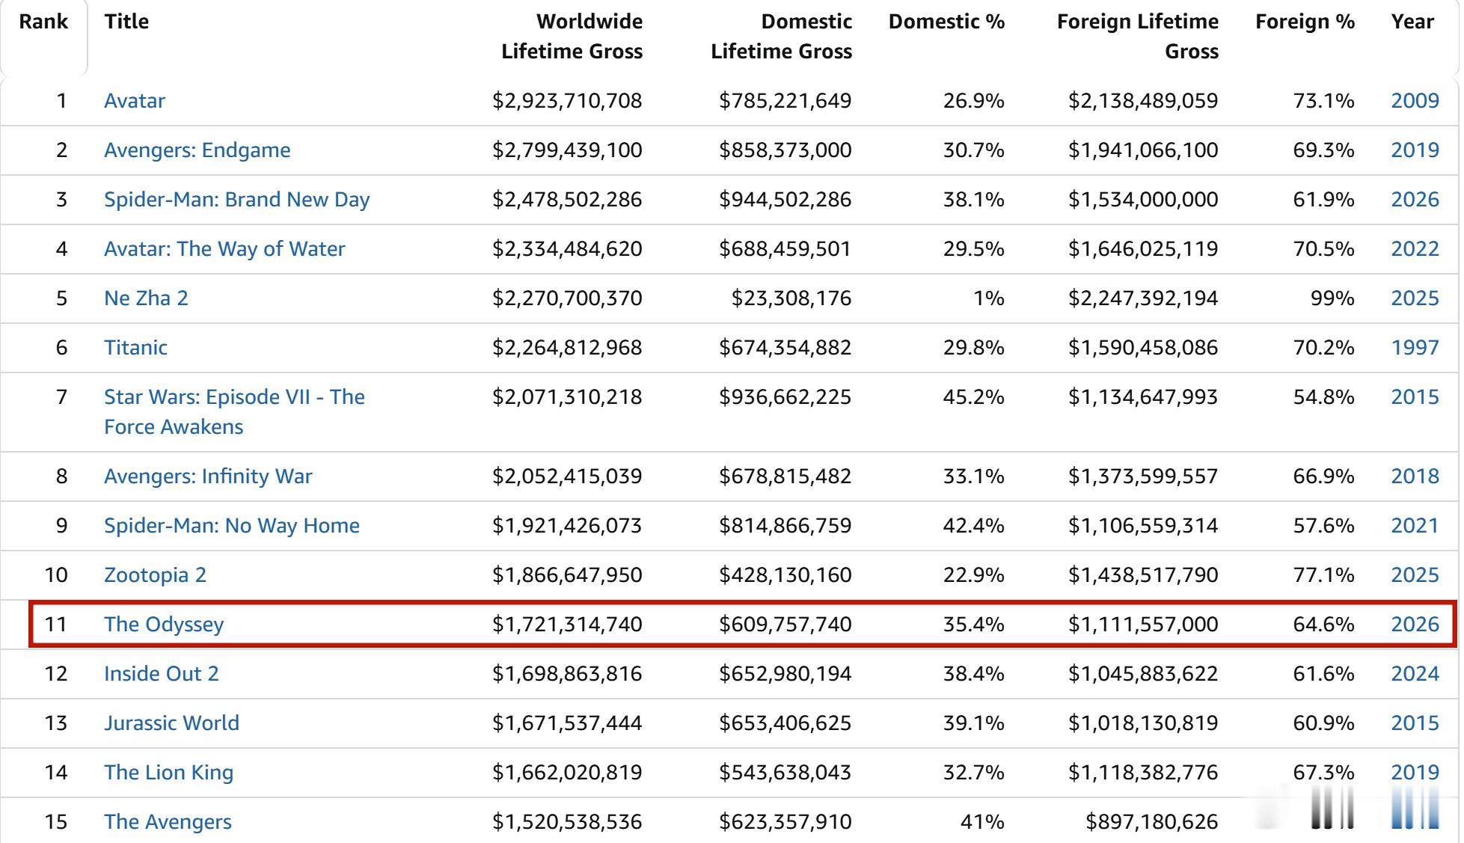Select foreign gross $1,106,559,314
1464x843 pixels.
(x=1143, y=525)
